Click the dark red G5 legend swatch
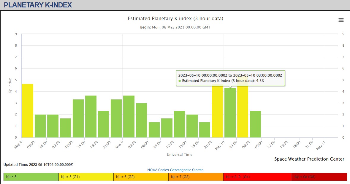The width and height of the screenshot is (350, 184). click(319, 177)
